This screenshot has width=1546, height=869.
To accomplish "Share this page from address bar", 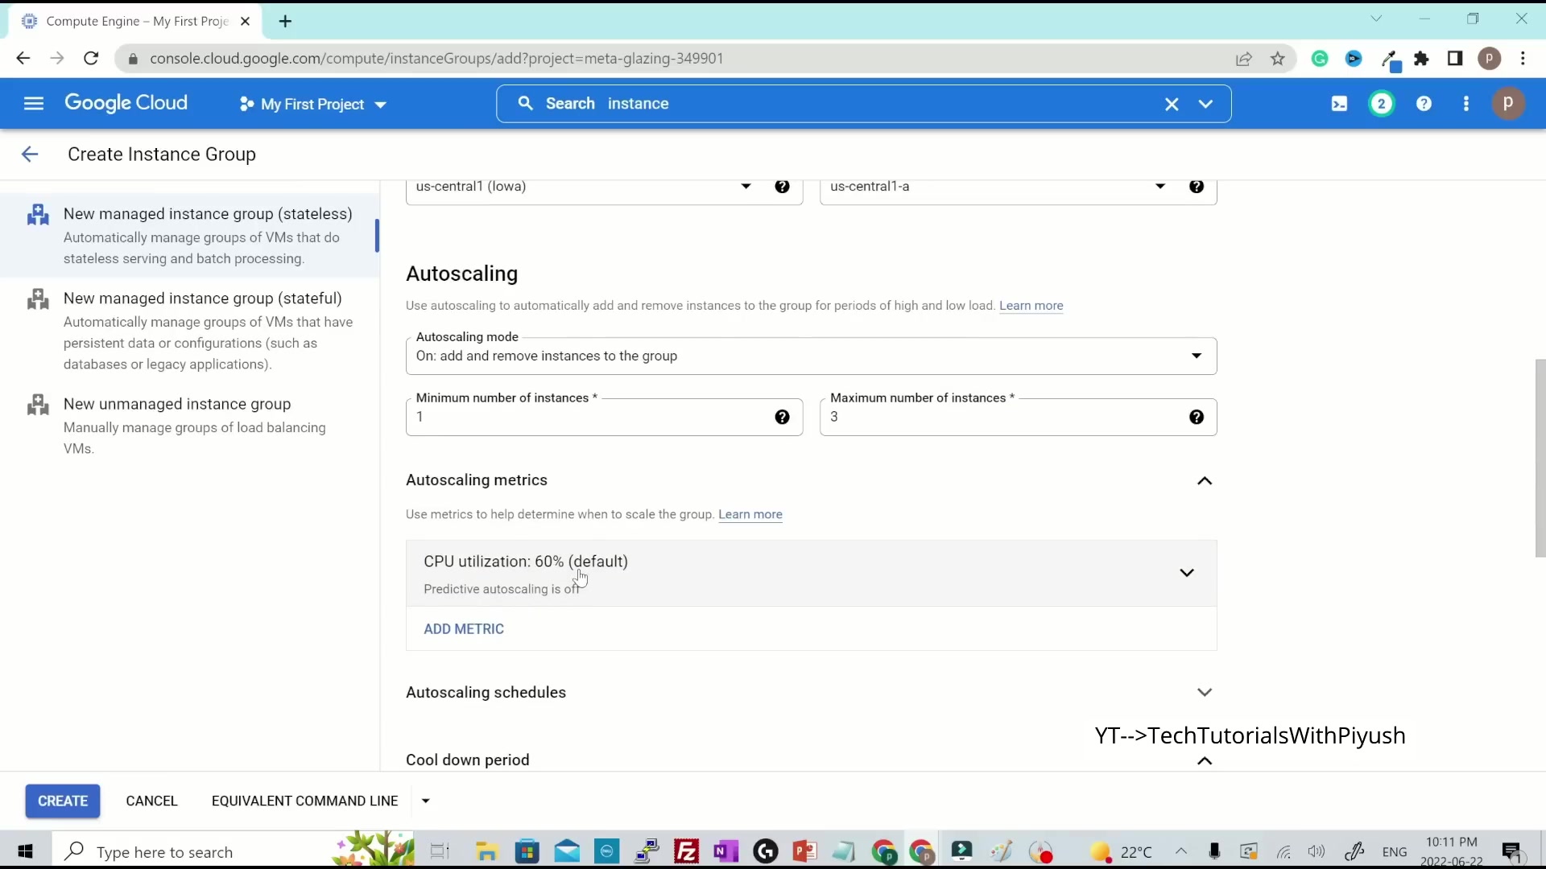I will [1244, 59].
